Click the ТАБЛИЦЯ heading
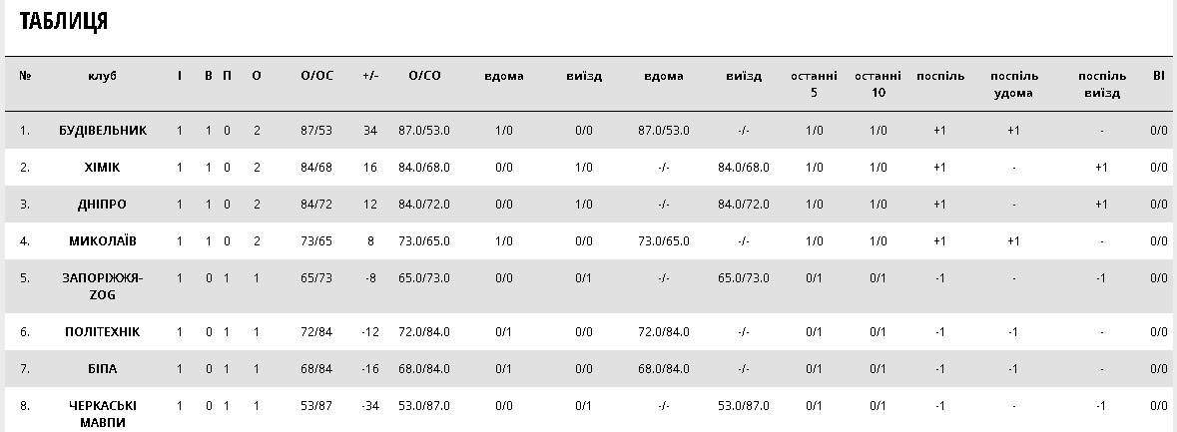The image size is (1177, 432). [x=64, y=21]
